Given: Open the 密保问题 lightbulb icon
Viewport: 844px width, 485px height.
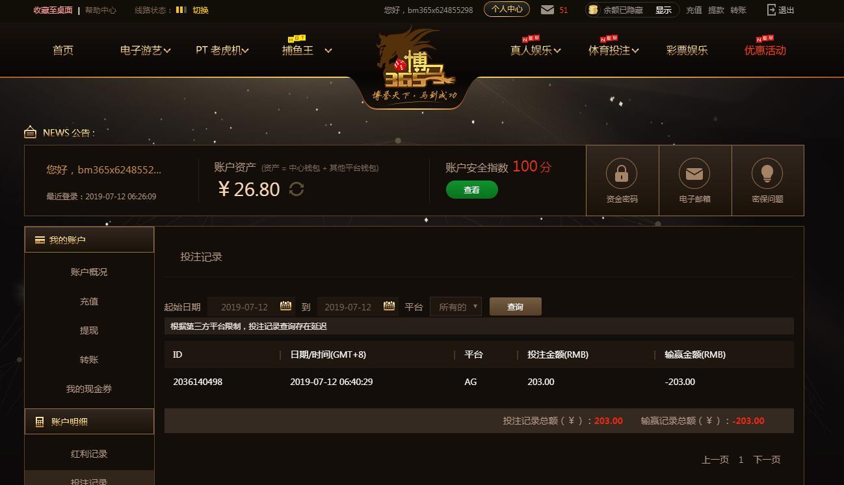Looking at the screenshot, I should (767, 173).
